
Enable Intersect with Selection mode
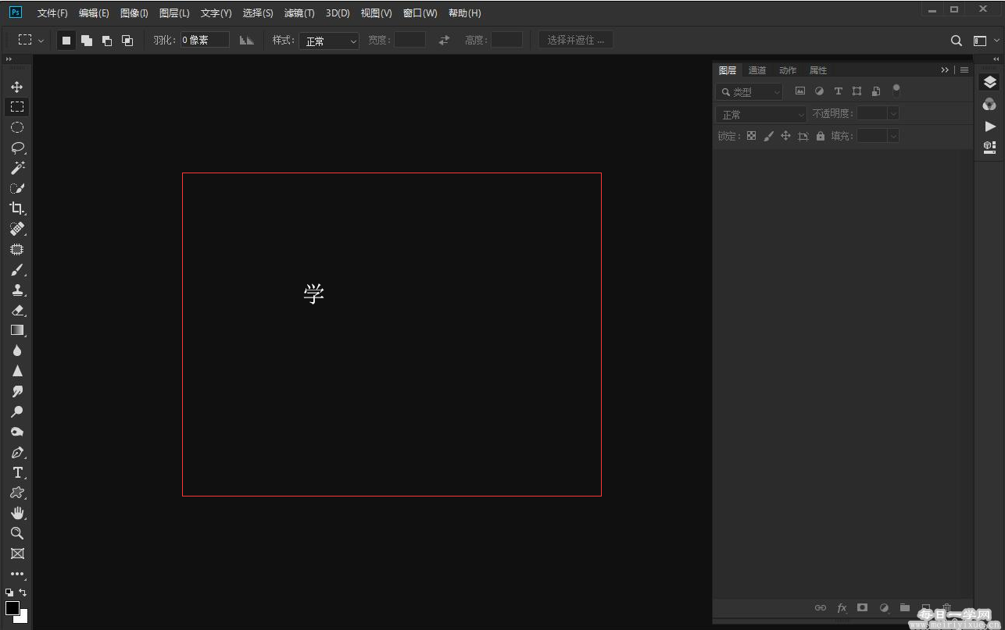tap(127, 40)
